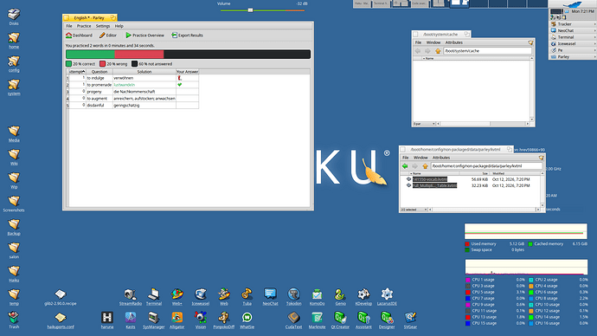The image size is (597, 336).
Task: Open the Disks desktop icon
Action: (x=14, y=16)
